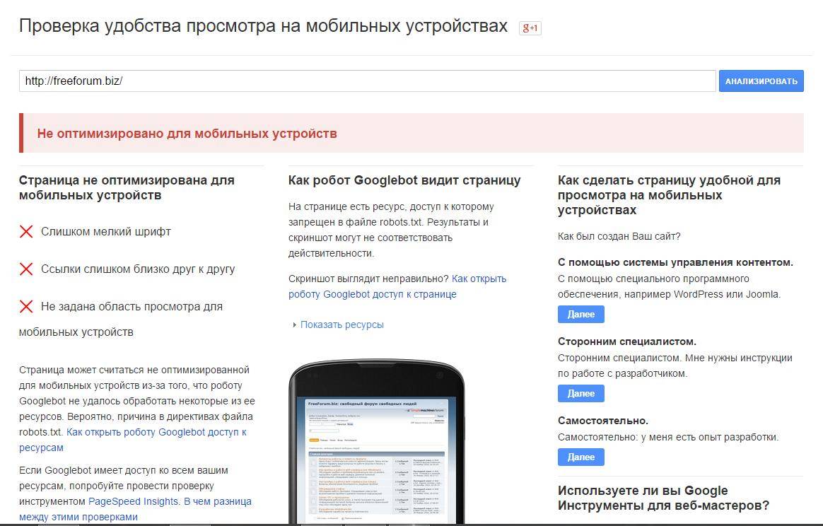Image resolution: width=823 pixels, height=526 pixels.
Task: Click the 'АНАЛИЗИРОВАТЬ' button
Action: point(761,81)
